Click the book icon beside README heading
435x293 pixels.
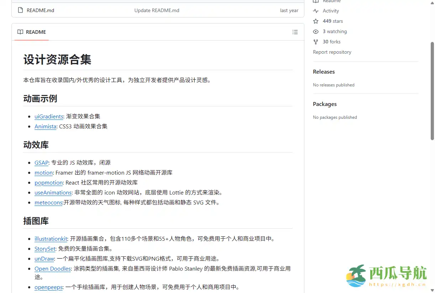(20, 32)
